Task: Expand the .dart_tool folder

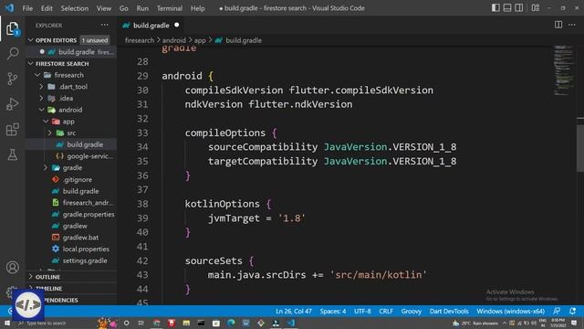Action: point(41,87)
